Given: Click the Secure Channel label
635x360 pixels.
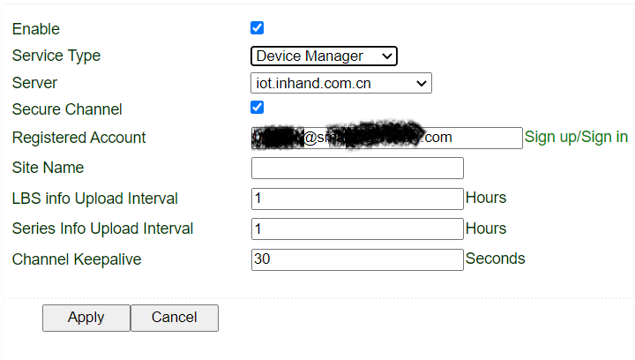Looking at the screenshot, I should (x=67, y=109).
